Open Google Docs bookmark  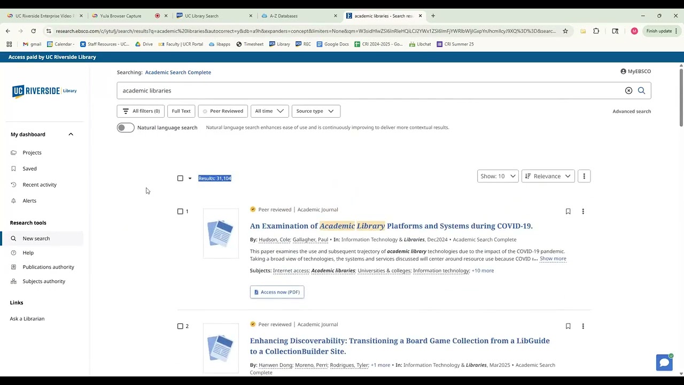[x=332, y=44]
